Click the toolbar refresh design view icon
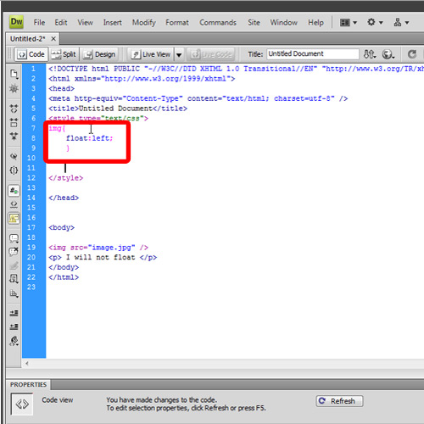Viewport: 424px width, 424px height. [412, 54]
